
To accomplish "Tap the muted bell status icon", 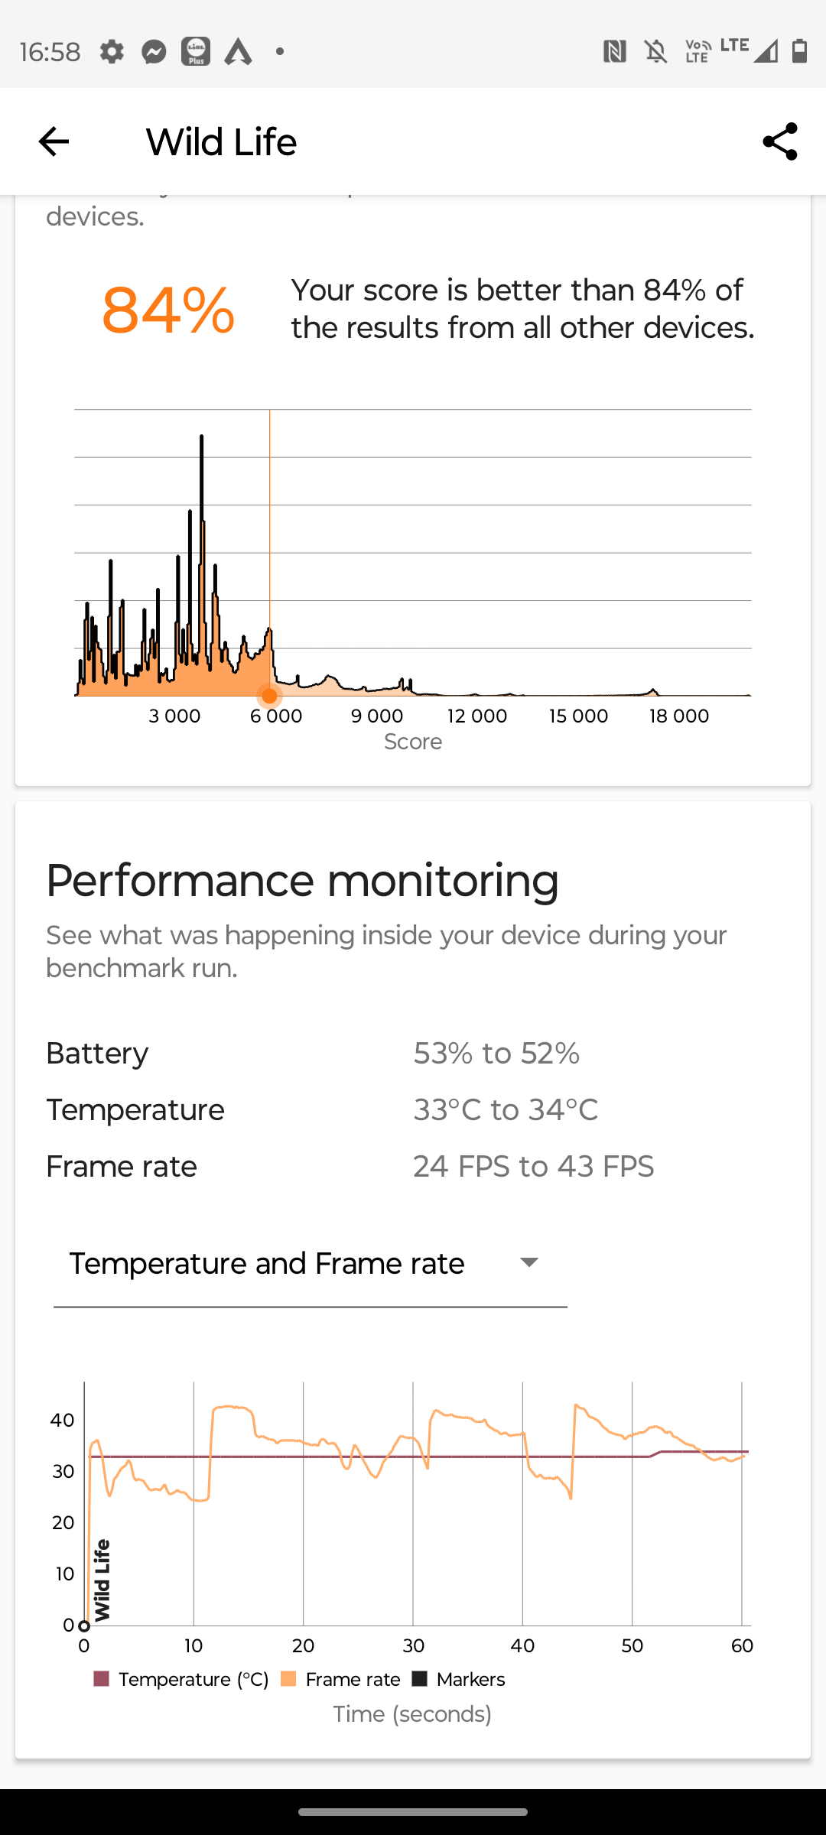I will point(656,52).
